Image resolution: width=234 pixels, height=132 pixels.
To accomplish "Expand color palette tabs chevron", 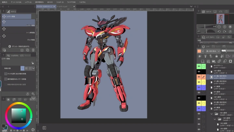I will click(33, 99).
